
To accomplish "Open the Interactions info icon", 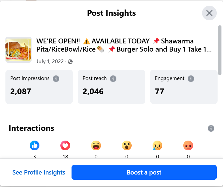I will [x=211, y=128].
